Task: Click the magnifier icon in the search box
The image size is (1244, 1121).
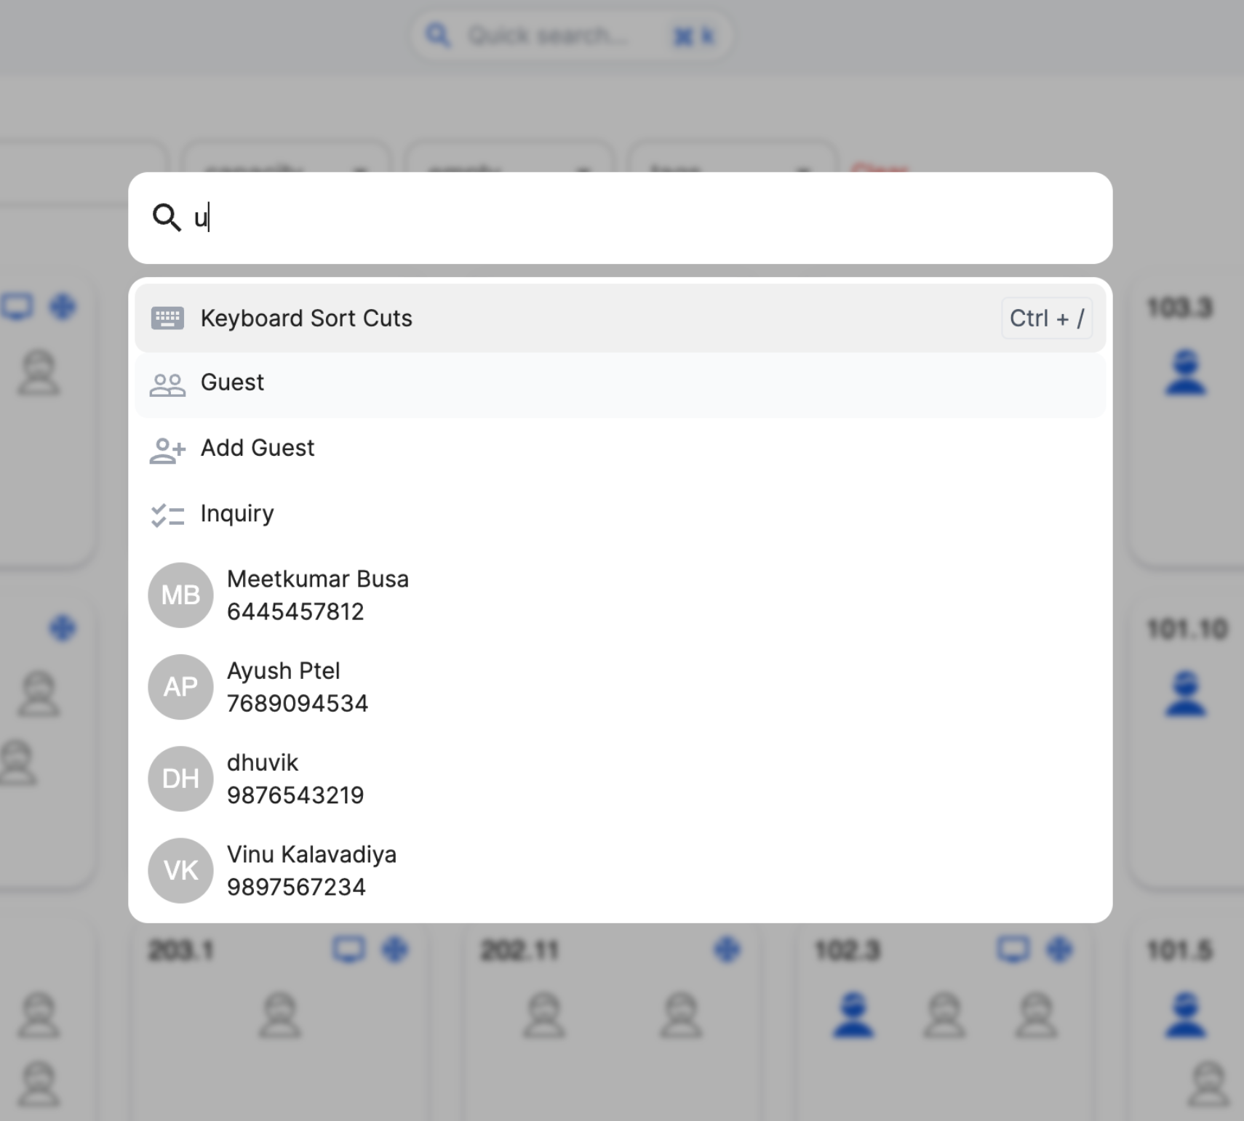Action: pyautogui.click(x=167, y=217)
